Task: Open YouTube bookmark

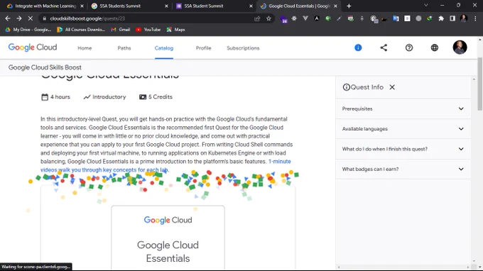Action: (x=148, y=30)
